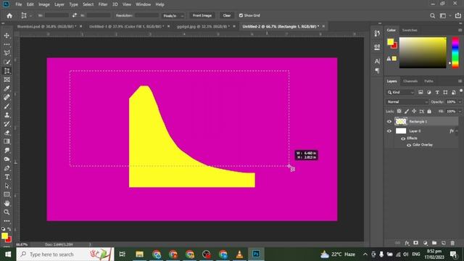Select the Perspective Crop tool

[7, 71]
